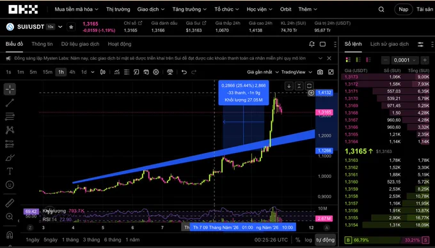Open the search magnifier icon
This screenshot has width=435, height=248.
point(381,10)
